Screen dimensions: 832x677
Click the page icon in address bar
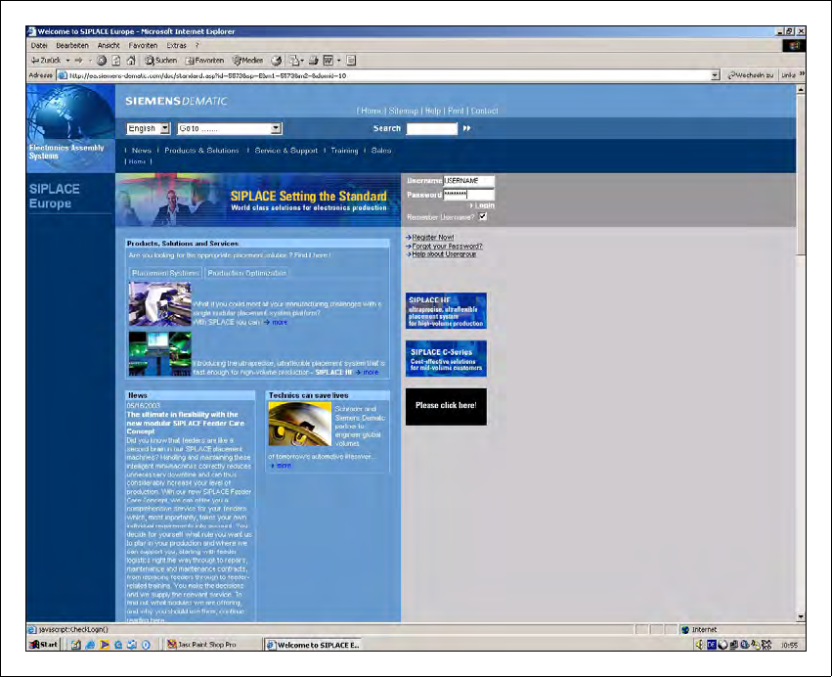[63, 75]
